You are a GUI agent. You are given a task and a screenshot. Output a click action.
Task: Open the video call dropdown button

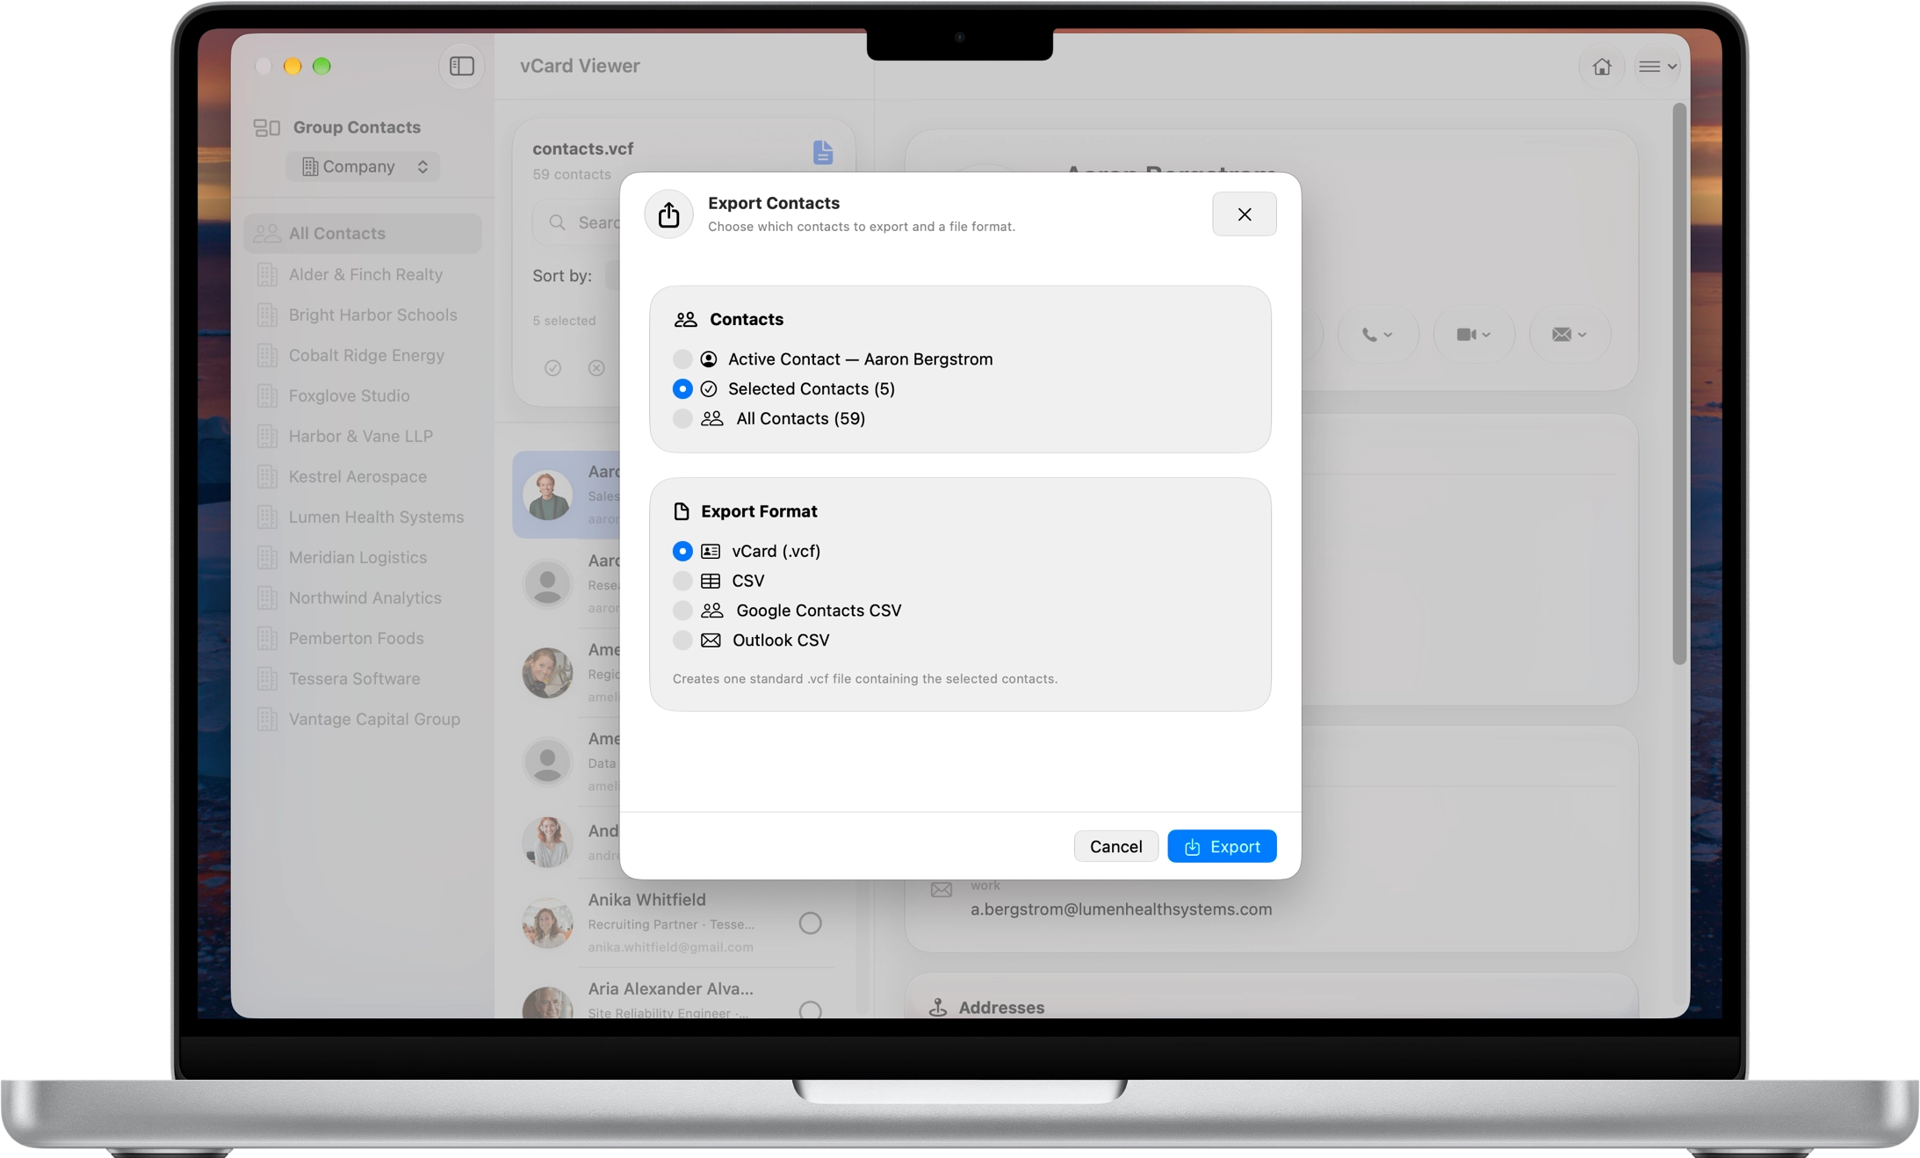click(1473, 334)
